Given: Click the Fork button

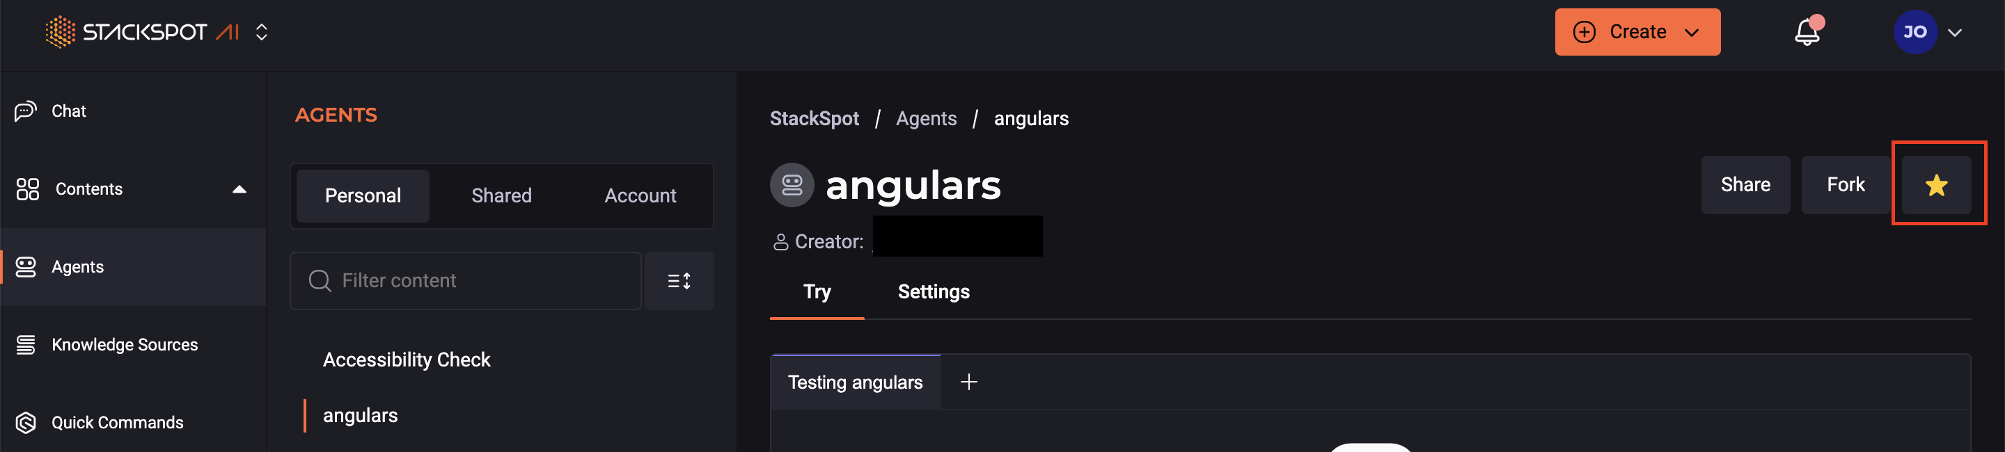Looking at the screenshot, I should (1845, 185).
